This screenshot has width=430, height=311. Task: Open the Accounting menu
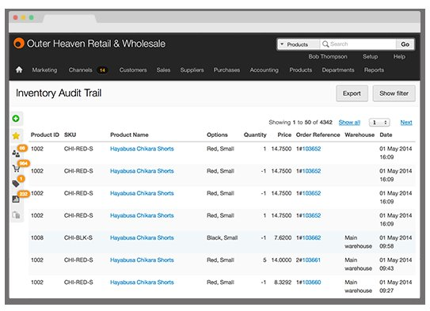point(264,70)
